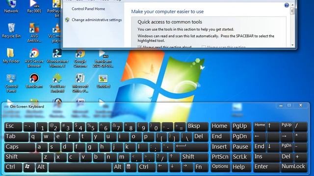The height and width of the screenshot is (176, 314).
Task: Click the numpad plus key
Action: pos(301,157)
